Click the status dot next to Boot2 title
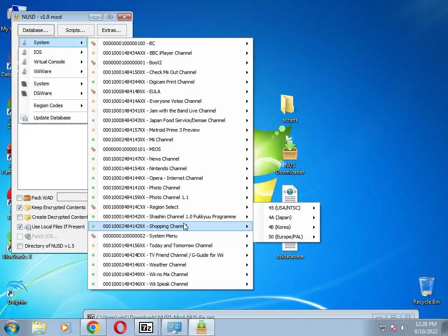Screen dimensions: 448x336 click(x=93, y=63)
